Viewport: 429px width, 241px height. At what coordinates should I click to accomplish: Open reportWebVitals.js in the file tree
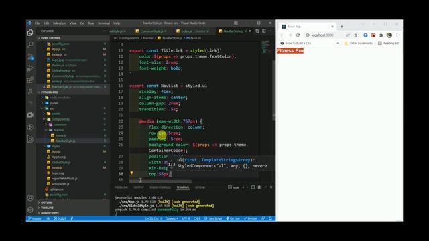click(x=64, y=179)
